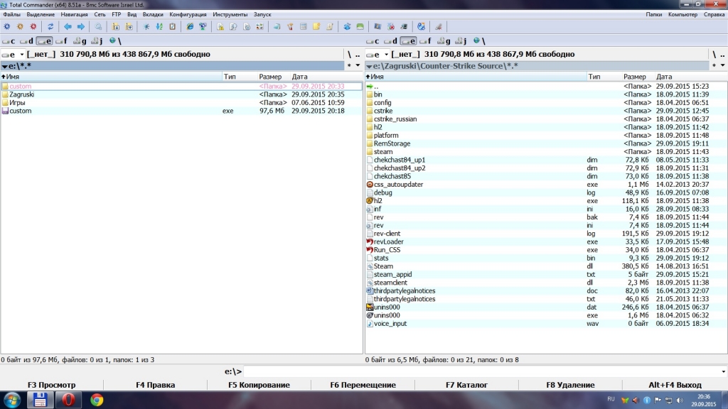The height and width of the screenshot is (409, 728).
Task: Switch right panel to drive g
Action: pos(444,40)
